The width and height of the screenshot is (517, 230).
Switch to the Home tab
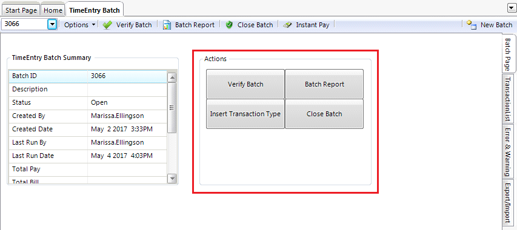pos(53,10)
